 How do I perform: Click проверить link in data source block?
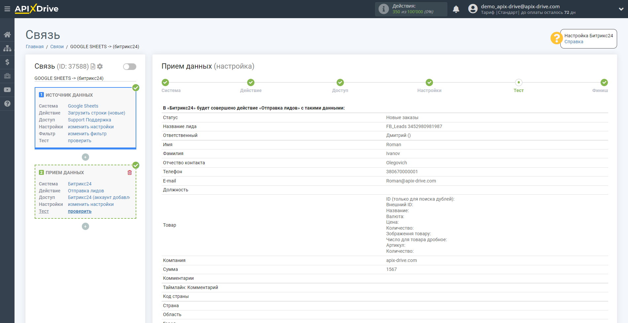point(80,141)
